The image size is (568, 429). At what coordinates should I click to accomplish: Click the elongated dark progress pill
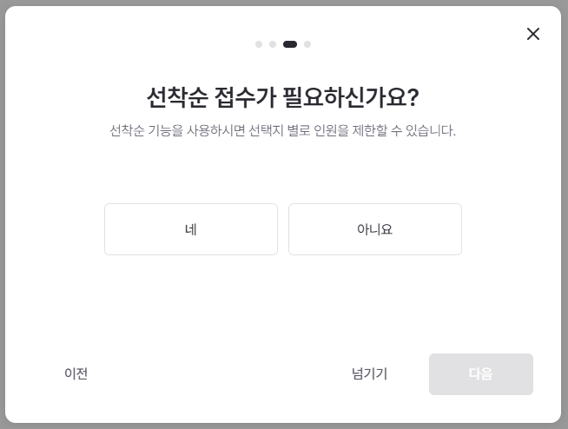(x=290, y=44)
